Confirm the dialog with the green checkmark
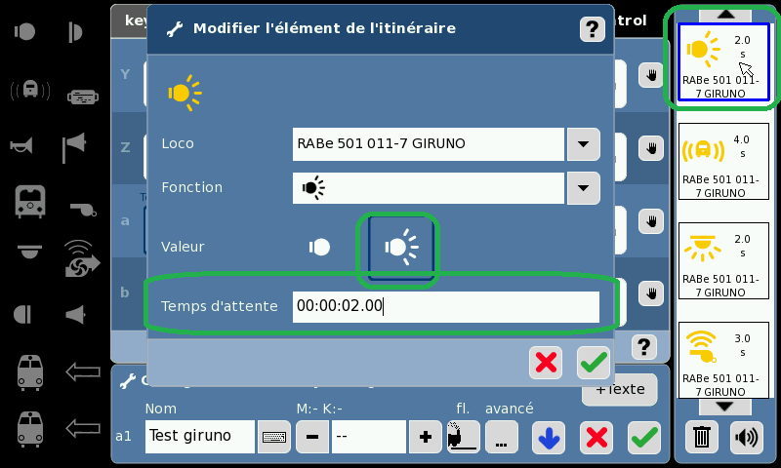Viewport: 781px width, 468px height. [x=593, y=363]
